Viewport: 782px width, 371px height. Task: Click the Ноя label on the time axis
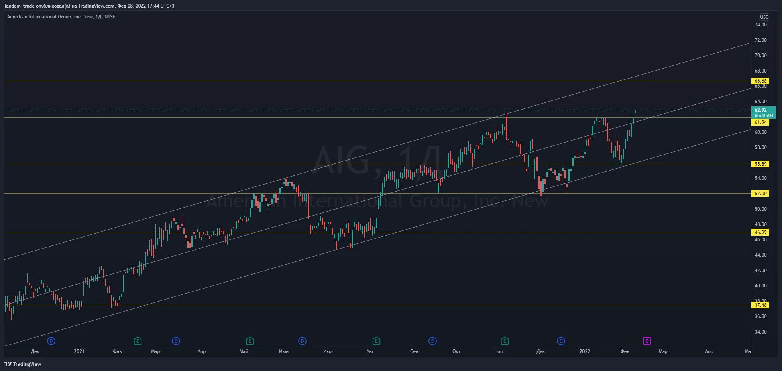[498, 351]
